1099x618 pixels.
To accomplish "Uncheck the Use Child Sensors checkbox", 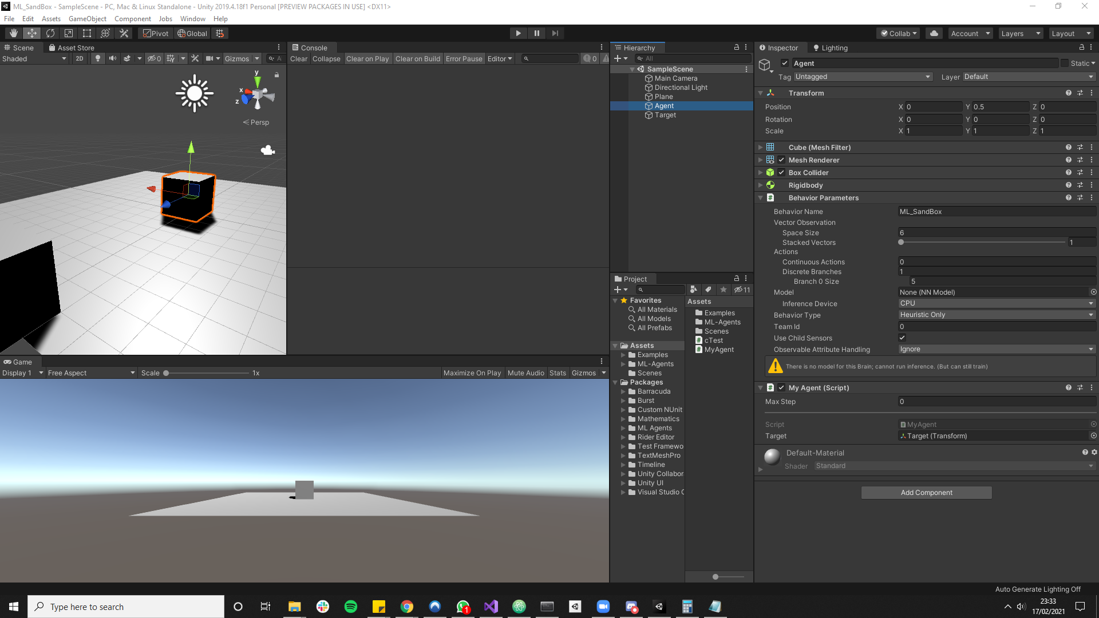I will click(x=902, y=338).
